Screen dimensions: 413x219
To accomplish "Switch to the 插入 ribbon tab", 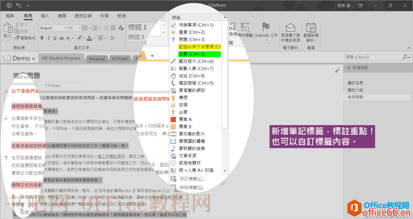I will (x=45, y=16).
